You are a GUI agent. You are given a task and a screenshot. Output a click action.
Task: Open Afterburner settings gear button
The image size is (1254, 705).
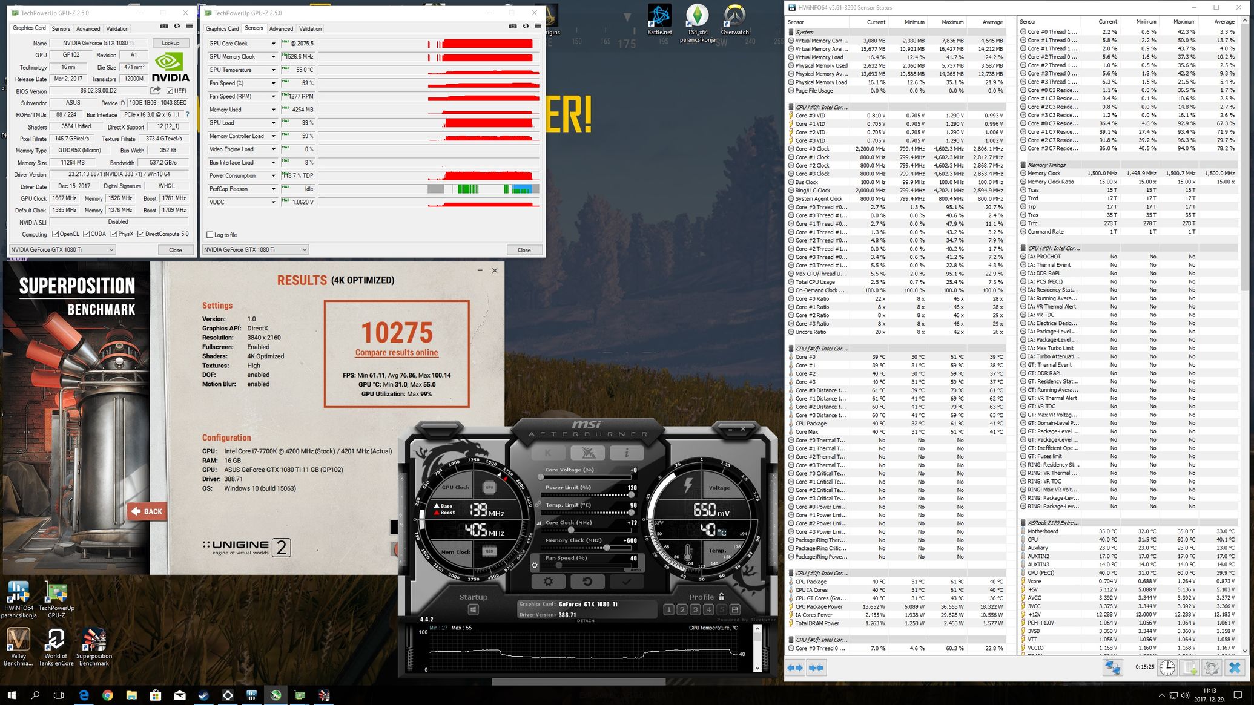548,581
